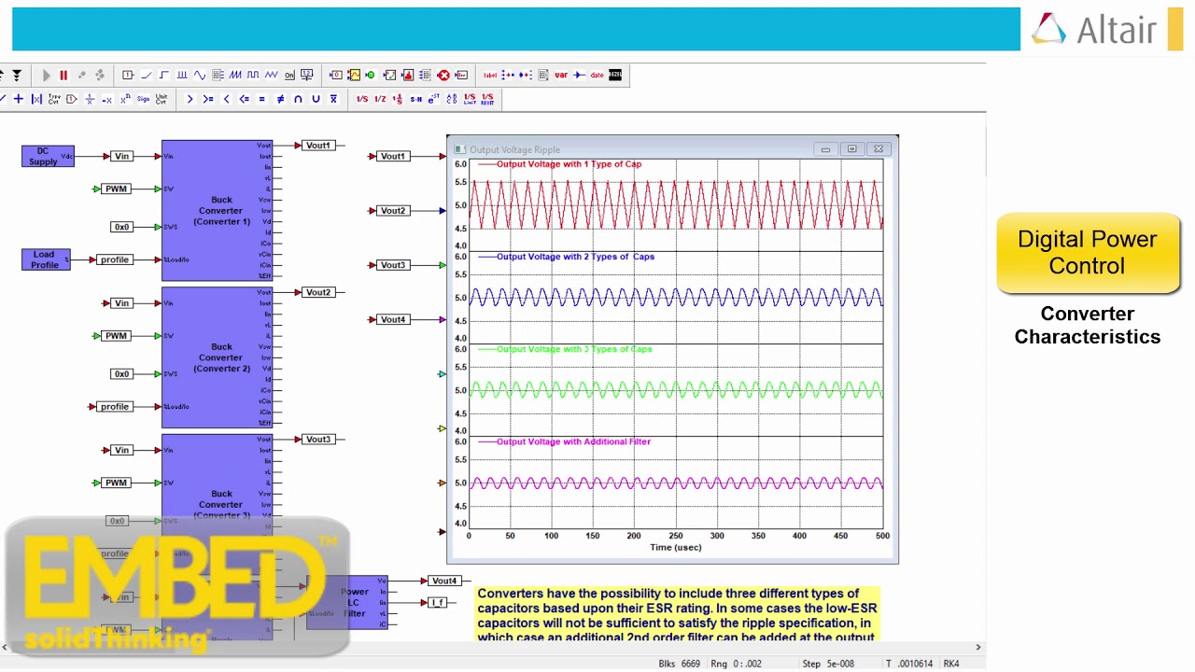1195x672 pixels.
Task: Click the Blks 6669 status bar entry
Action: click(x=679, y=664)
